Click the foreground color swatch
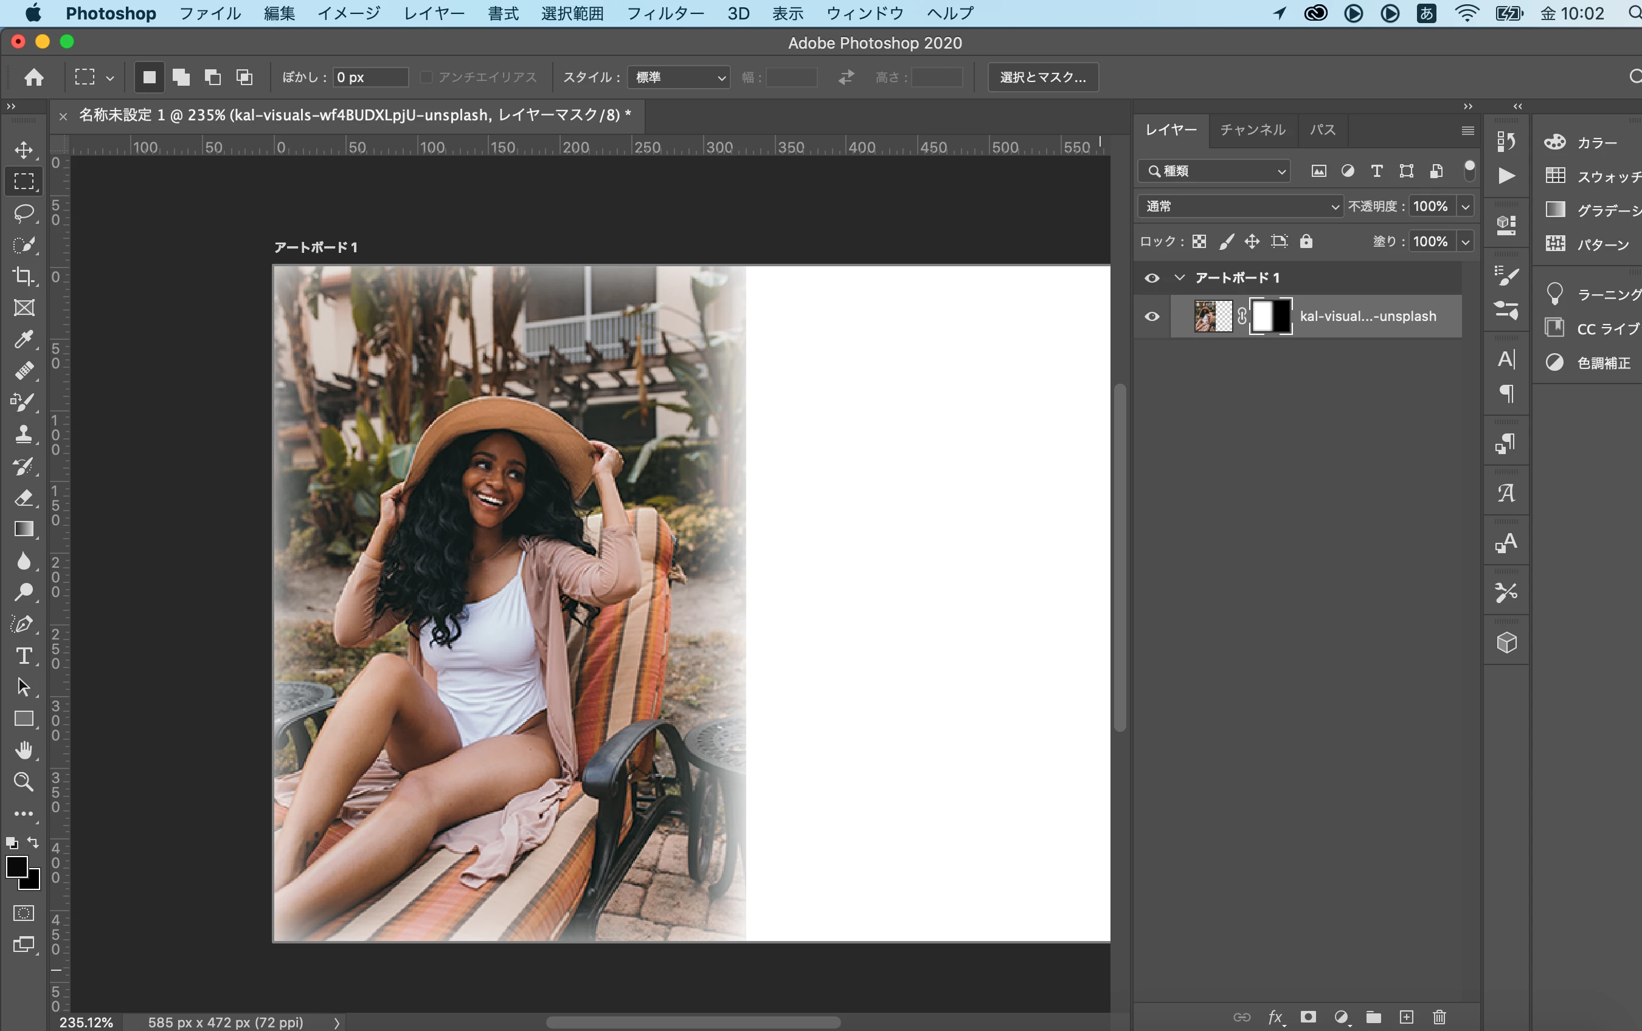The height and width of the screenshot is (1031, 1642). [x=16, y=867]
